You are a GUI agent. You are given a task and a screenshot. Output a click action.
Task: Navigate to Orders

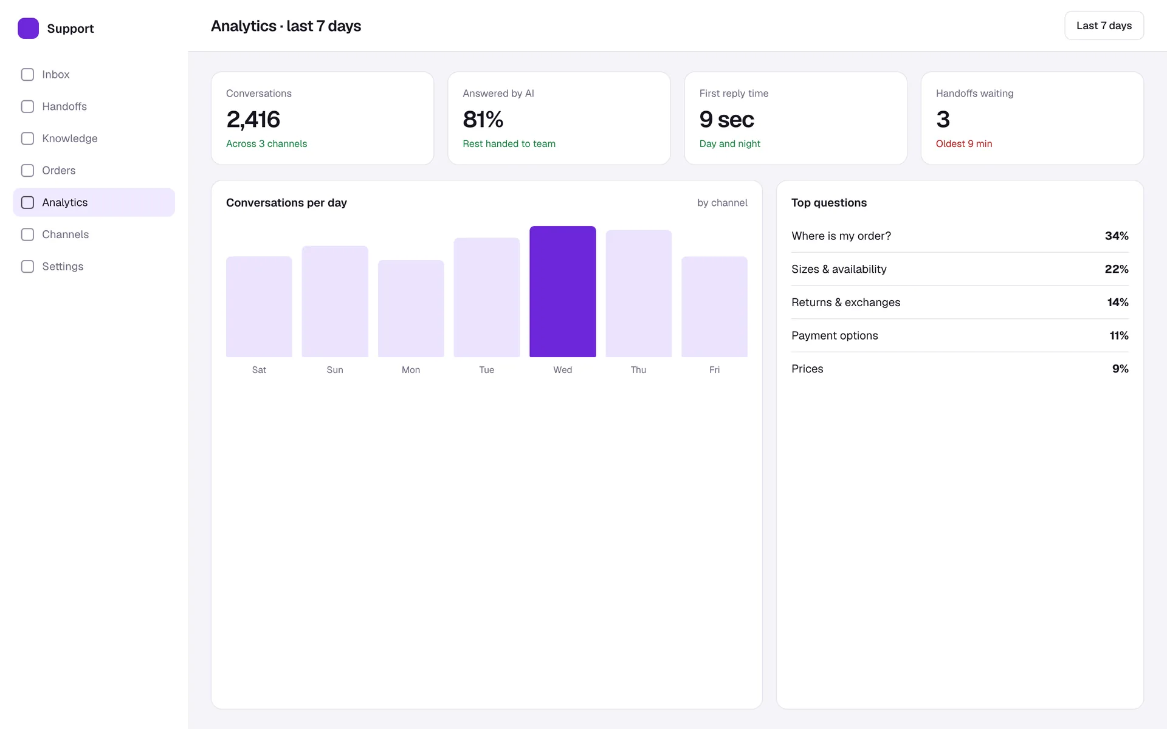(x=94, y=170)
